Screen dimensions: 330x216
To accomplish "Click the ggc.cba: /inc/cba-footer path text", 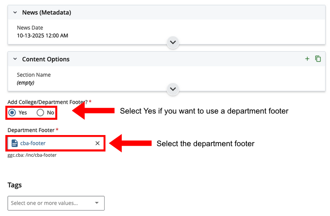I will (x=32, y=155).
